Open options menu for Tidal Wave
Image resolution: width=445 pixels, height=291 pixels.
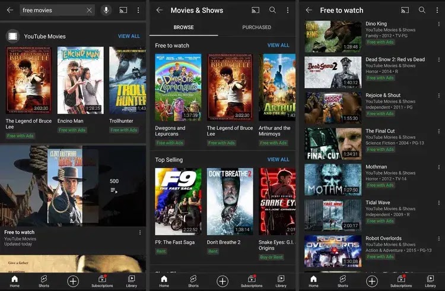click(438, 203)
